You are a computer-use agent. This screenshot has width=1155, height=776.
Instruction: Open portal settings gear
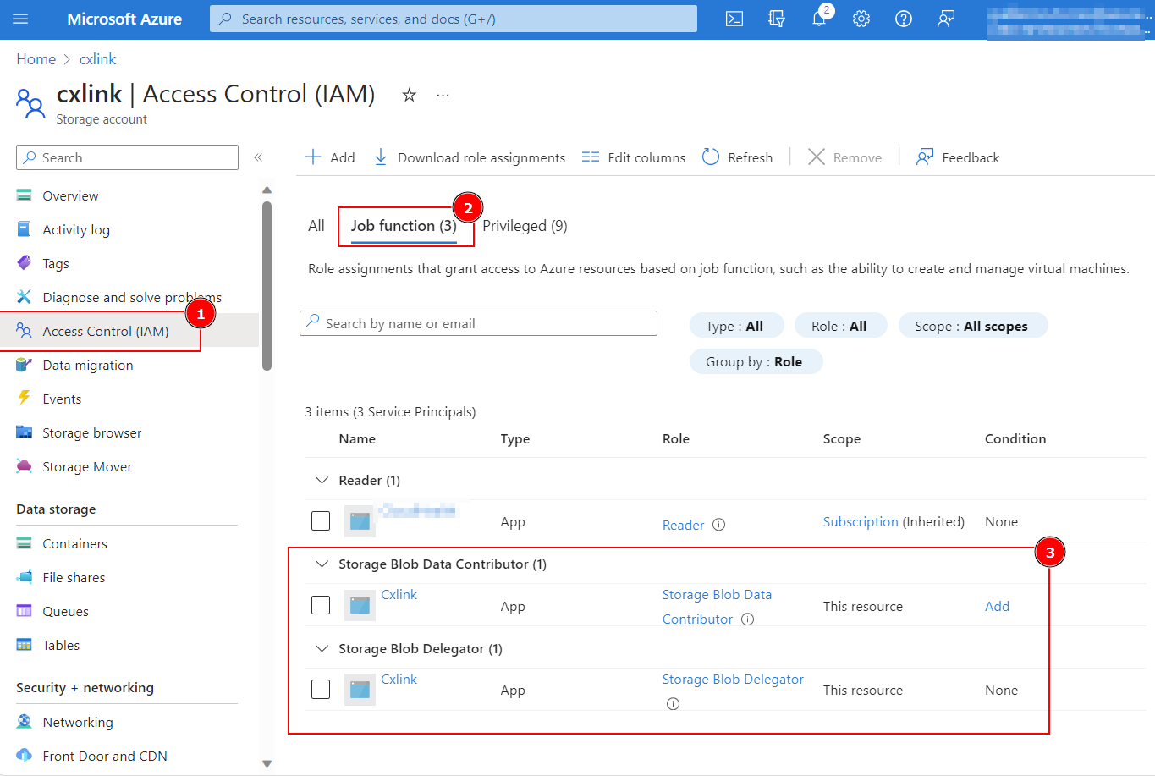(x=861, y=19)
